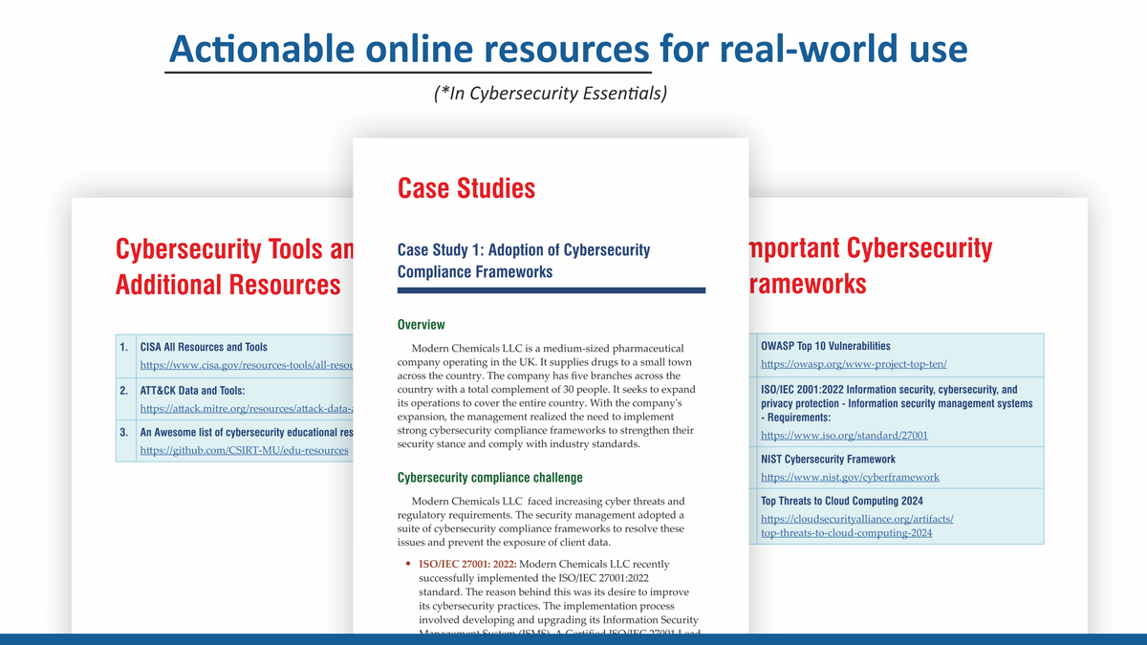Viewport: 1147px width, 645px height.
Task: Click row number '2.' in the tools table
Action: click(125, 390)
